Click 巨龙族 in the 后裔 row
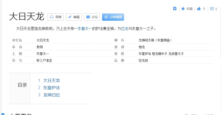Viewport: 221px width, 115px height. click(x=143, y=60)
